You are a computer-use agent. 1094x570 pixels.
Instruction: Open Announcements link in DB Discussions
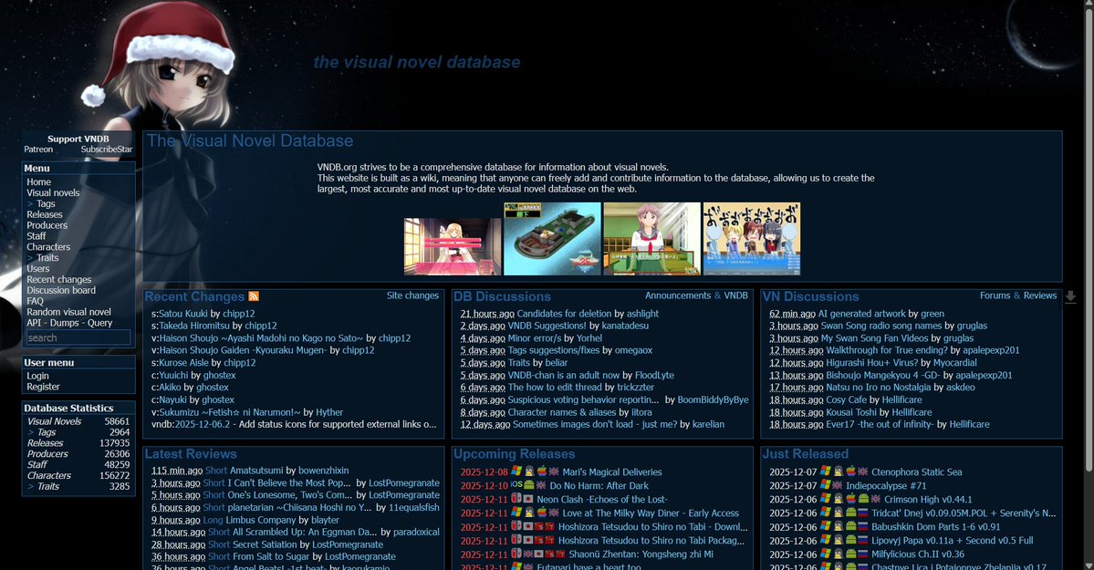(677, 295)
